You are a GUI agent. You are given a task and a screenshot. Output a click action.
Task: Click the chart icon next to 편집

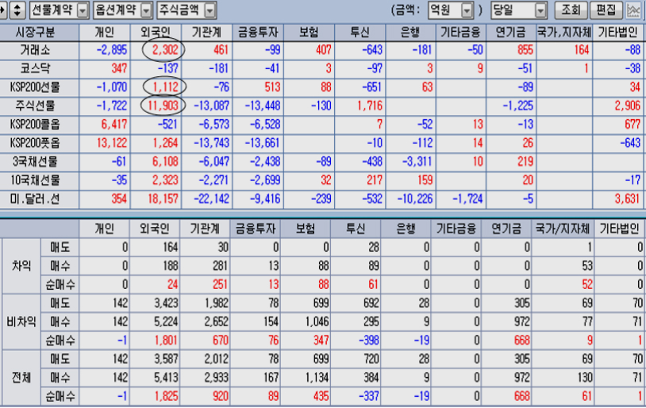[x=634, y=10]
